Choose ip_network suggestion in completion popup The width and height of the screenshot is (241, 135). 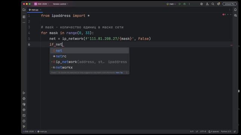[90, 62]
